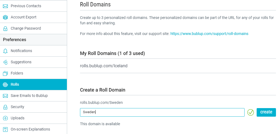This screenshot has height=134, width=280.
Task: Open the roll-domains support link
Action: 209,34
